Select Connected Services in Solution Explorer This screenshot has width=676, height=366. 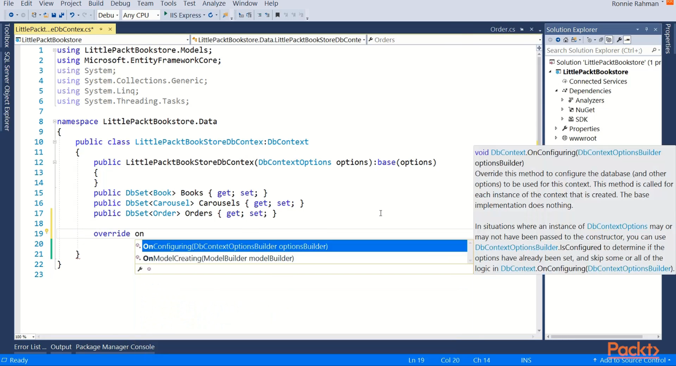[x=598, y=81]
